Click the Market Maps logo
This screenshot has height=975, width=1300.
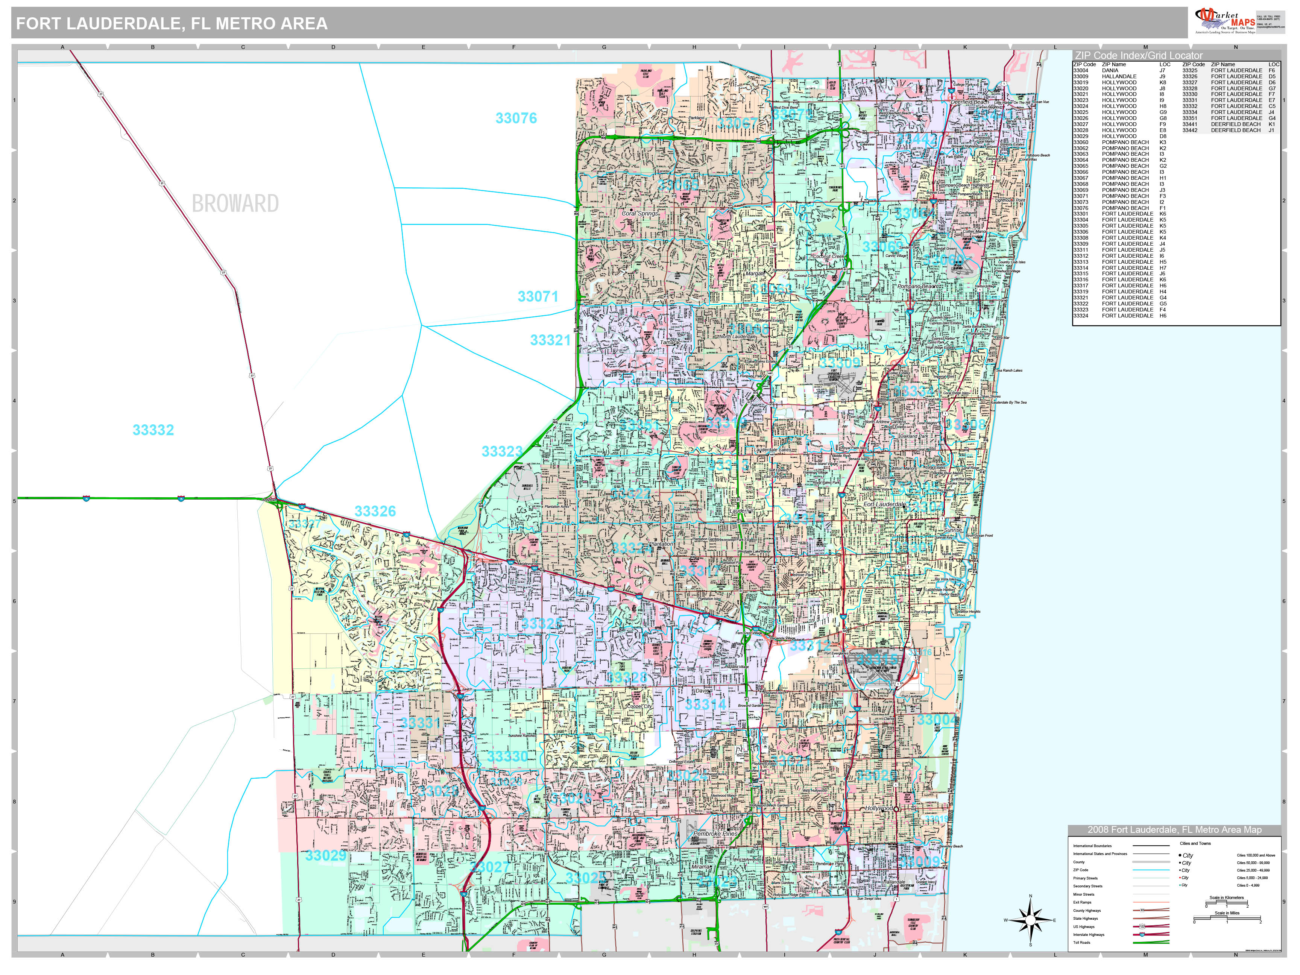coord(1226,22)
